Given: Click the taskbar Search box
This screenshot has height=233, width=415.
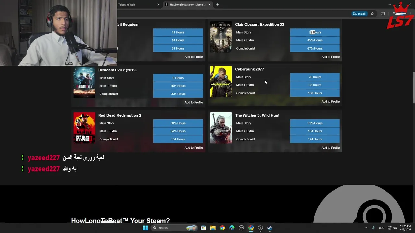Looking at the screenshot, I should (x=175, y=228).
